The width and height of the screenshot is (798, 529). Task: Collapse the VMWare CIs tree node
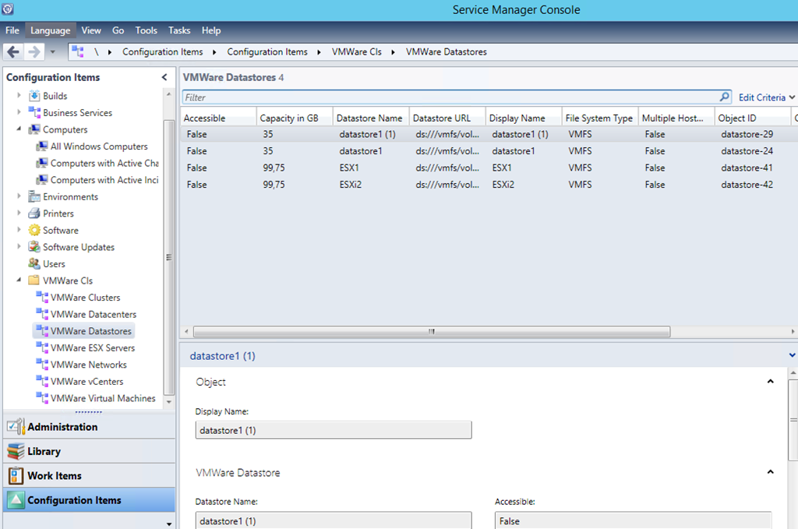[19, 280]
